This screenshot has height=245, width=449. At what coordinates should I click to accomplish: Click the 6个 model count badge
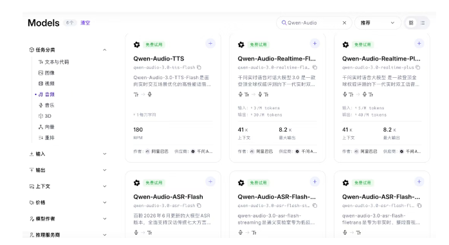[70, 23]
